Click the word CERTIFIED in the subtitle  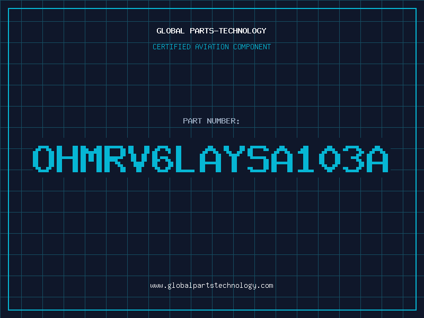pyautogui.click(x=172, y=47)
